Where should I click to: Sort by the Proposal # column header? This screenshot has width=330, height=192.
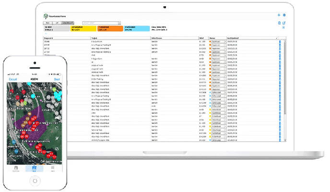click(67, 38)
